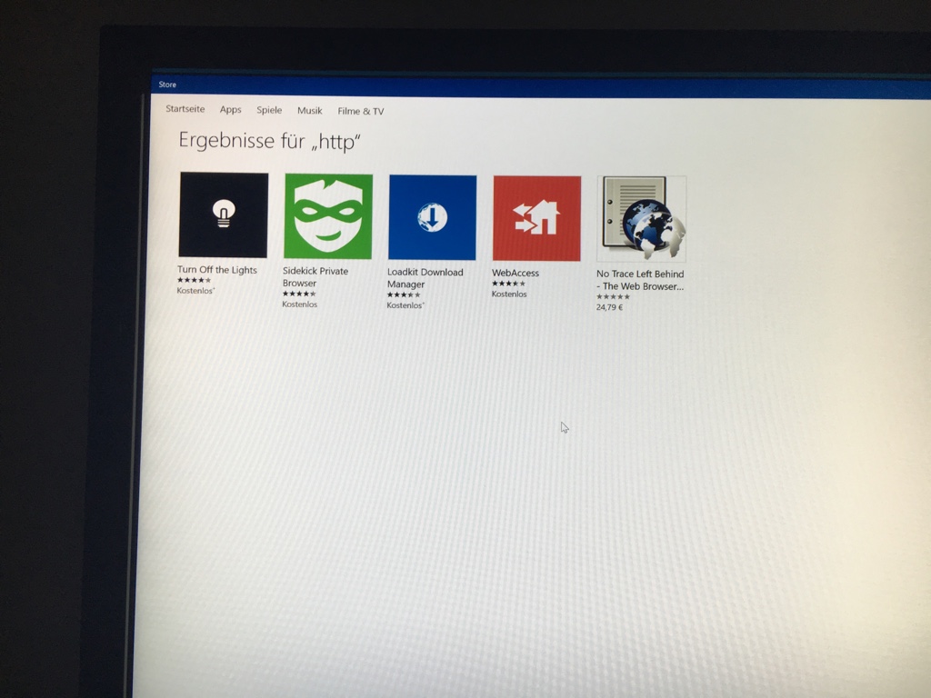
Task: Click the star rating under No Trace Left Behind
Action: pos(613,297)
